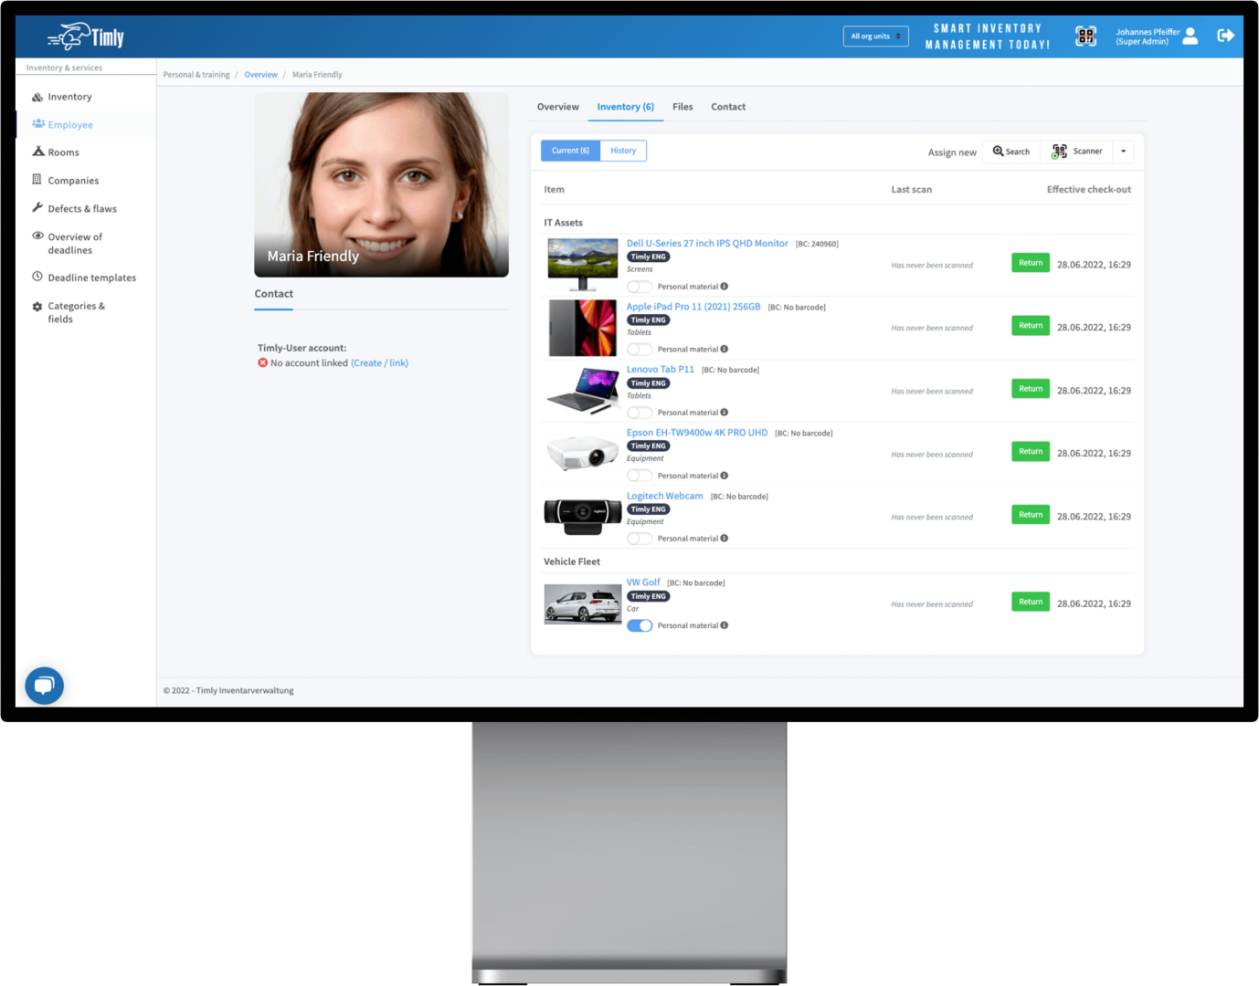The image size is (1259, 986).
Task: Click the Search assign button
Action: (1011, 152)
